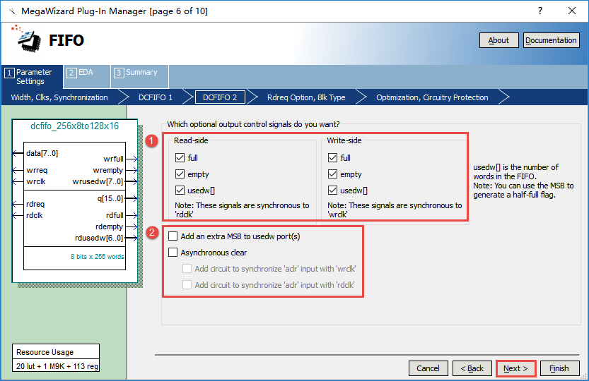Image resolution: width=589 pixels, height=381 pixels.
Task: Enable Add an extra MSB to usedw port(s)
Action: tap(173, 236)
